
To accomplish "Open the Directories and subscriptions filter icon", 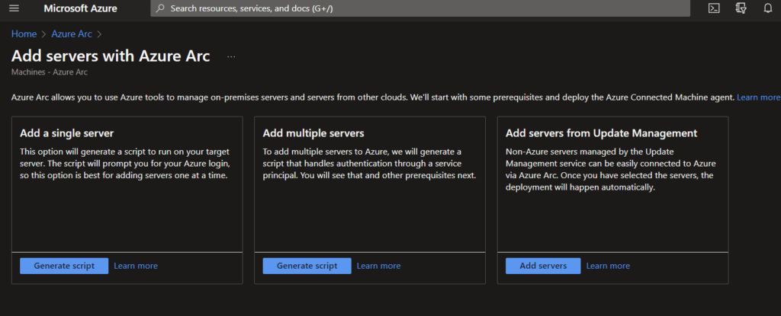I will point(741,8).
